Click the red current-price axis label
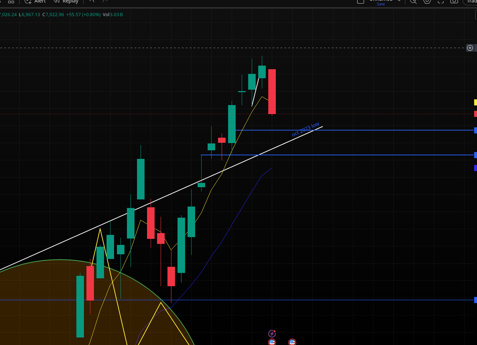477x345 pixels. 475,114
